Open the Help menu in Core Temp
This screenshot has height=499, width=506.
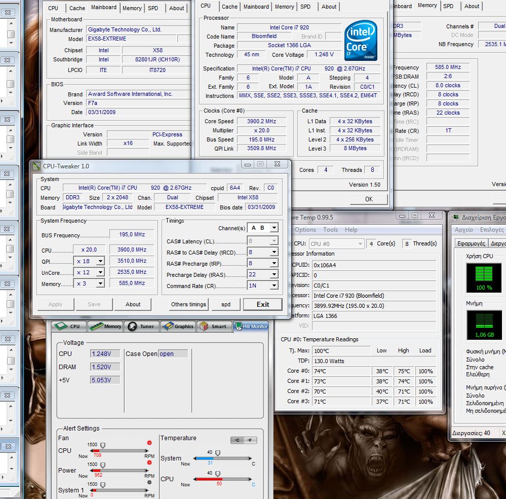tap(351, 229)
